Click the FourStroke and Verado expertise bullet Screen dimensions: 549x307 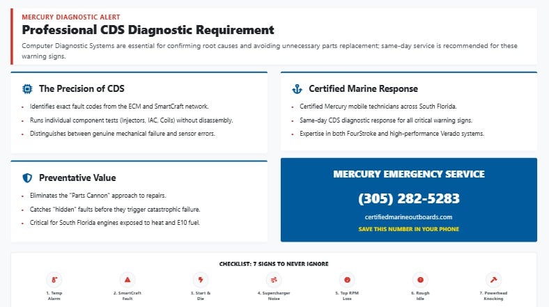pos(392,134)
